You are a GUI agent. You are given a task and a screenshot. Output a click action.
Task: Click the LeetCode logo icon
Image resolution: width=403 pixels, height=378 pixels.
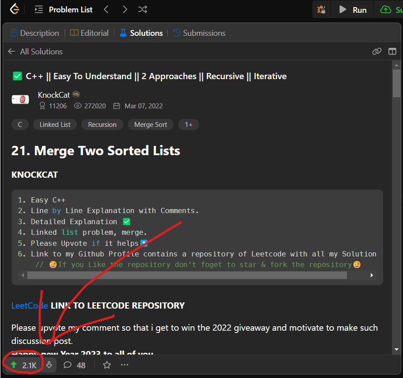(x=15, y=9)
